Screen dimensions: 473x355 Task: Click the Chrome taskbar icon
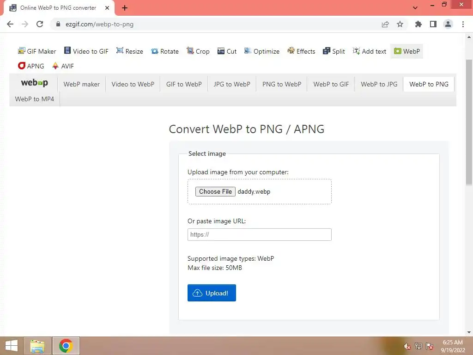(x=66, y=346)
